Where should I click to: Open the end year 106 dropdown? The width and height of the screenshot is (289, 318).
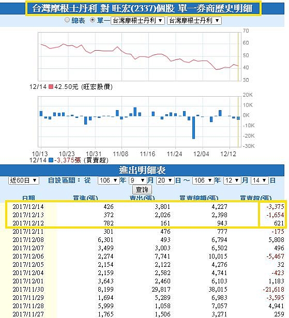click(203, 180)
